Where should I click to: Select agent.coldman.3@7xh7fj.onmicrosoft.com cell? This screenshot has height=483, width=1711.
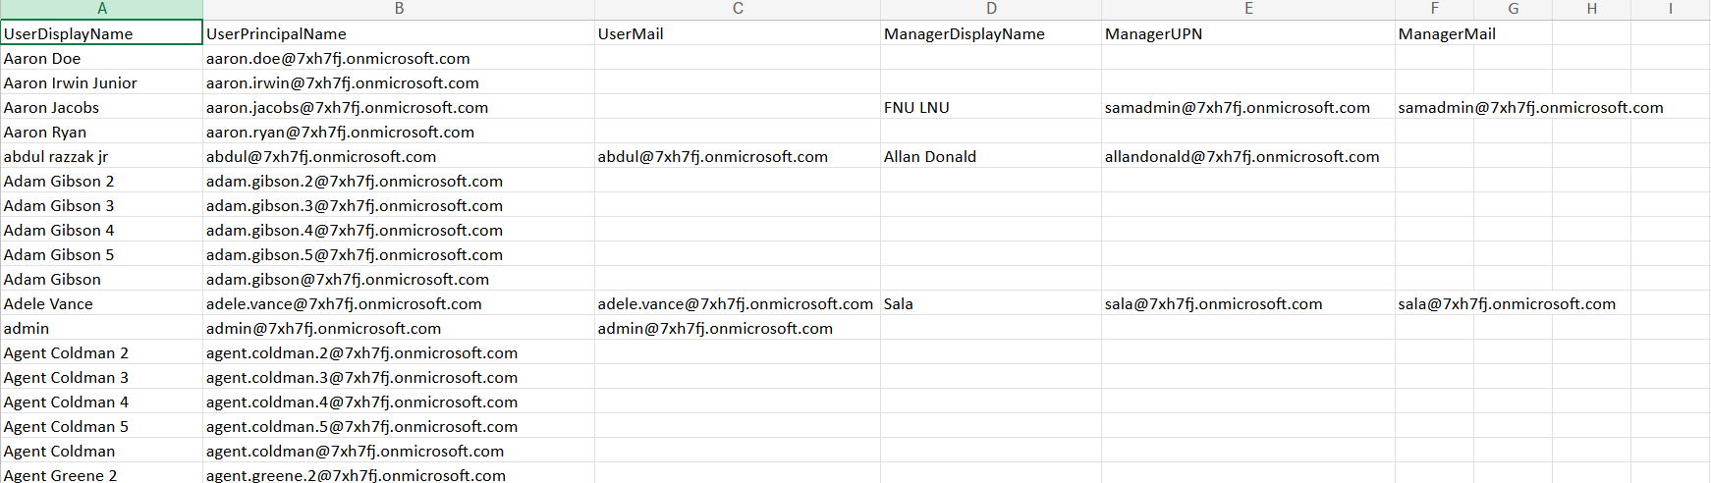click(398, 378)
